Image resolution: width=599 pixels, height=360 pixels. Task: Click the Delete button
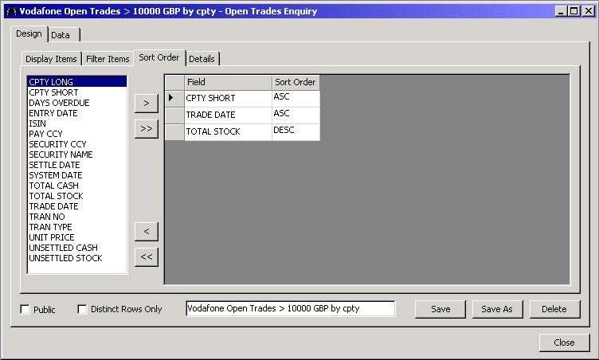(x=554, y=309)
